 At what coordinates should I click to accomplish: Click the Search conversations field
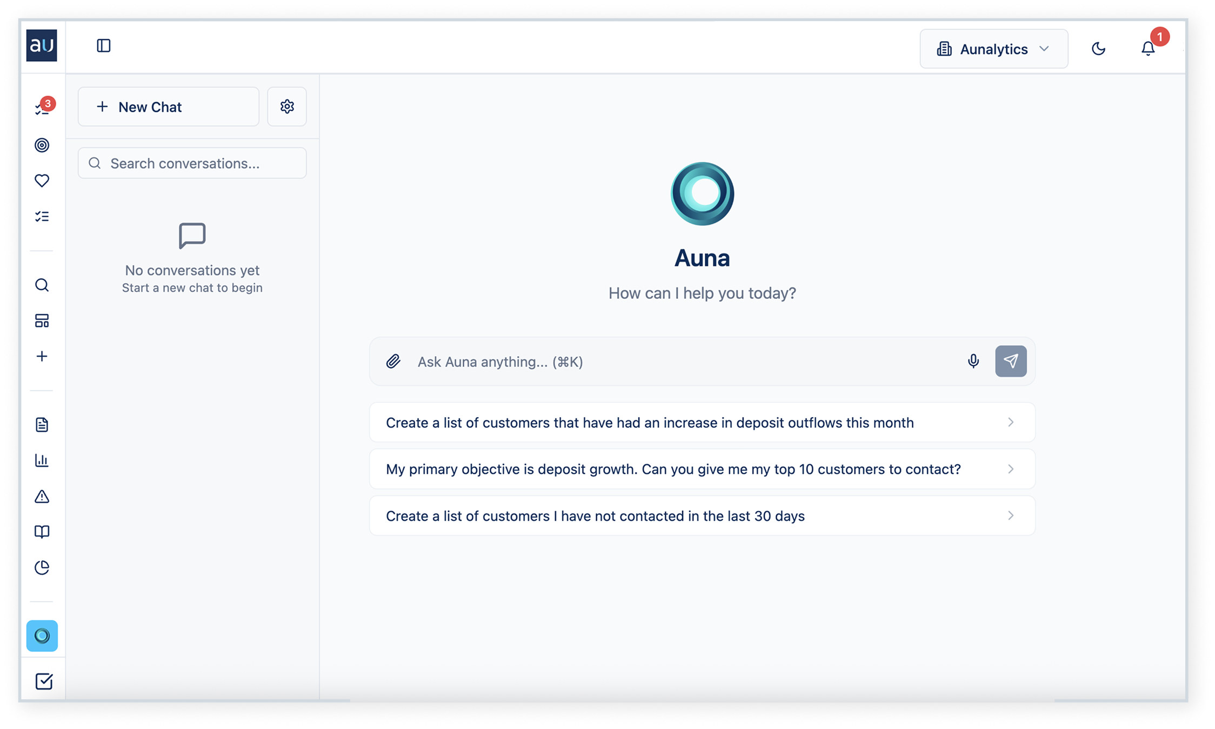[192, 163]
